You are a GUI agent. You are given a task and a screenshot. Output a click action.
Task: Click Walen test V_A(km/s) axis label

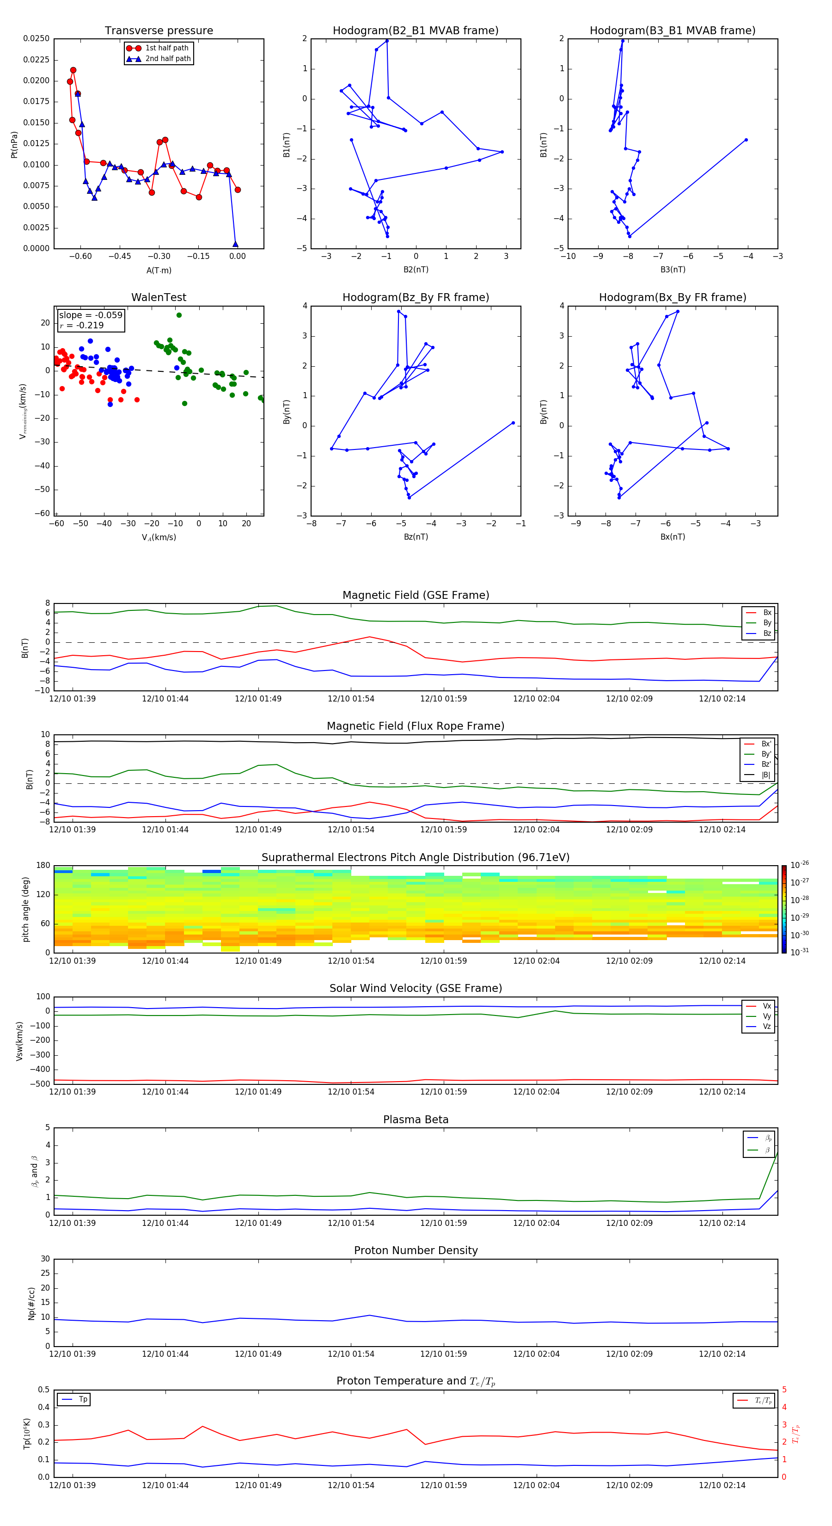click(159, 537)
